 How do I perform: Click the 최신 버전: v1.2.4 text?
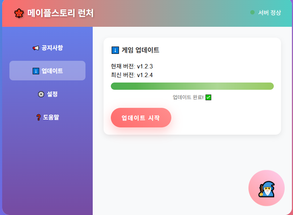tap(132, 75)
